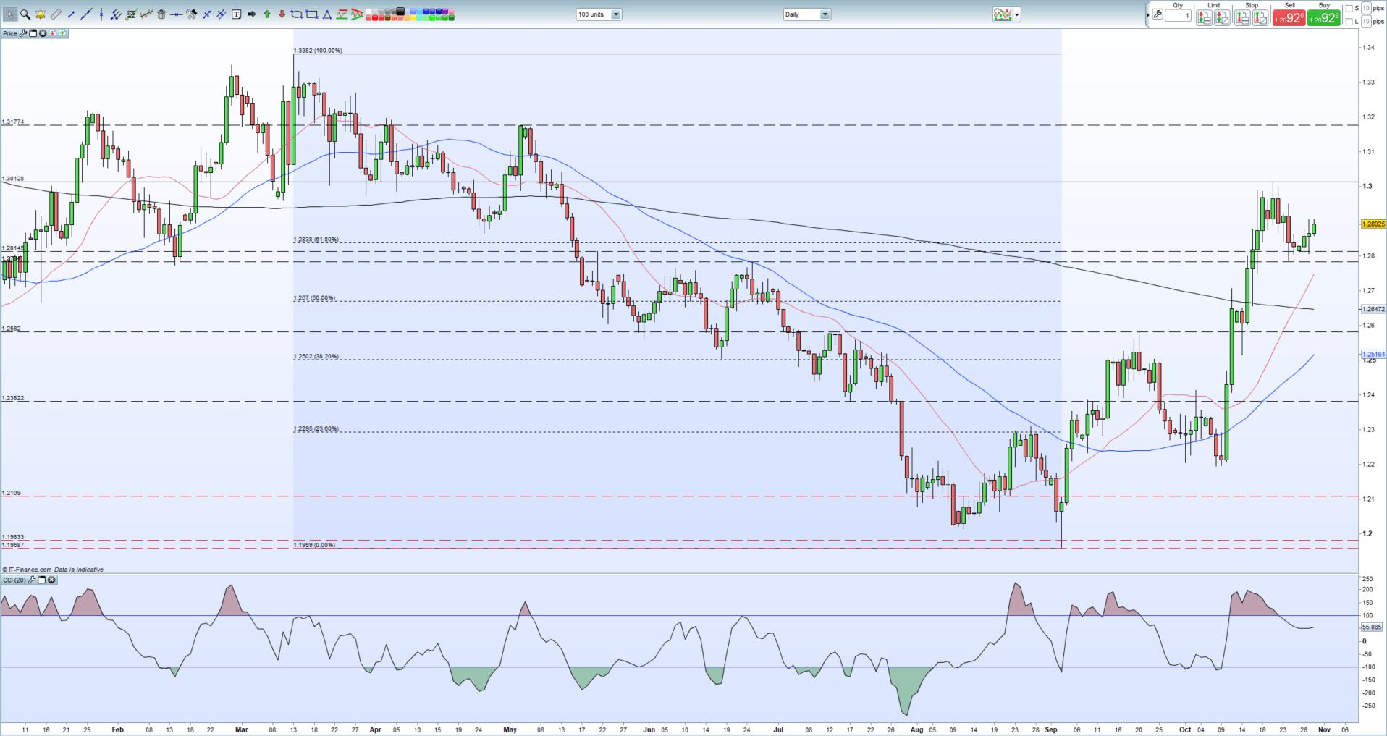Click the trash can delete-drawings icon
The width and height of the screenshot is (1387, 736).
click(x=161, y=14)
